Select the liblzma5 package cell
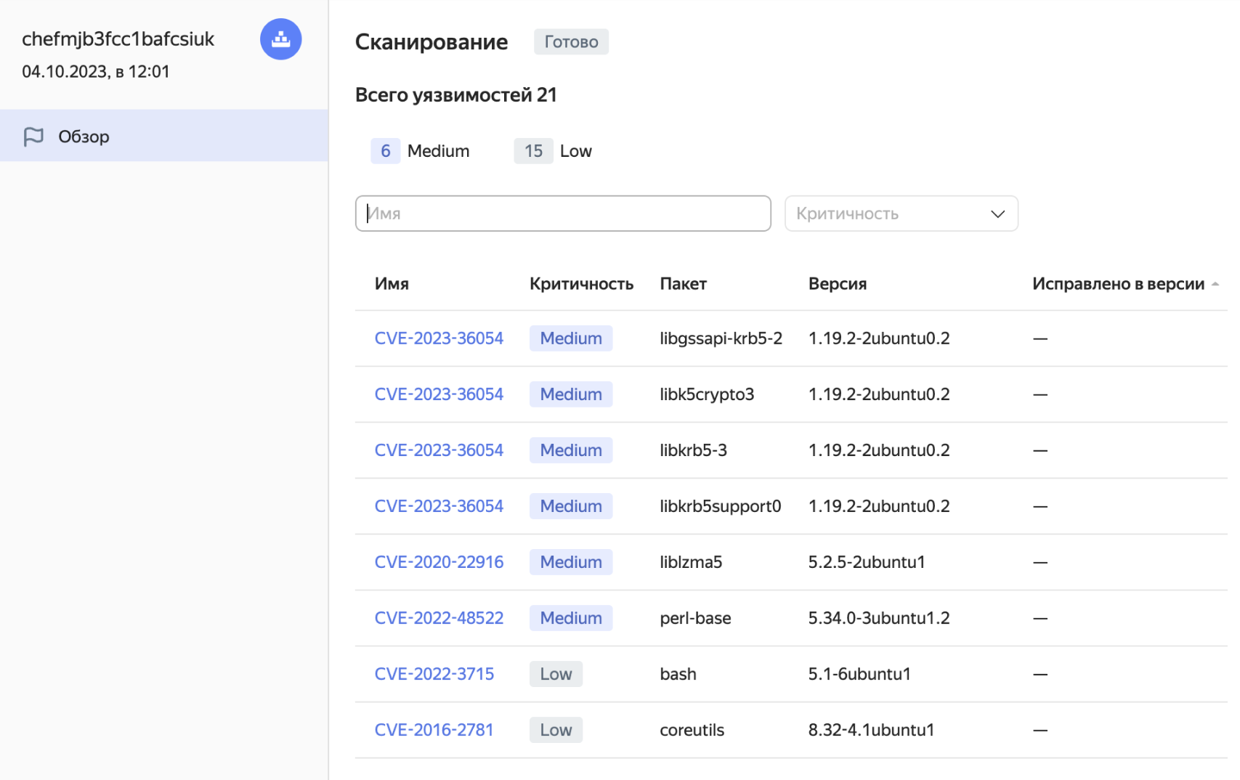 coord(691,562)
